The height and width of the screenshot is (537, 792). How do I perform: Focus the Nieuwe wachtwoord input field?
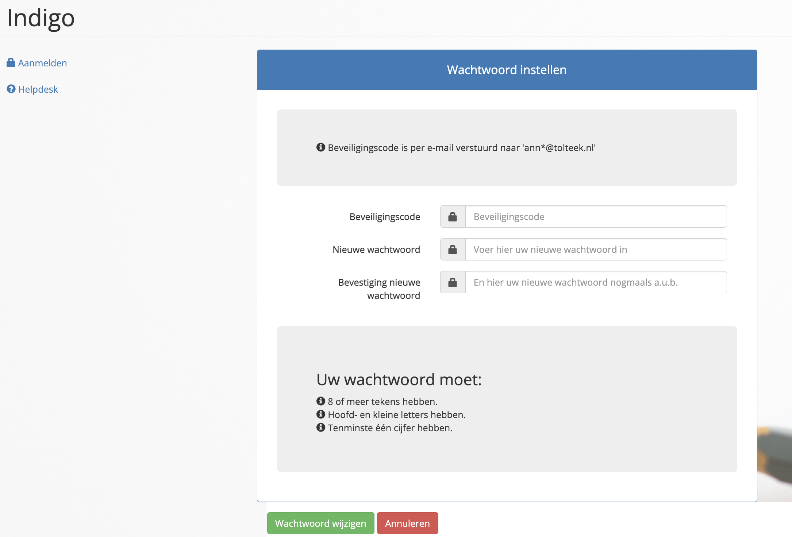click(x=596, y=250)
